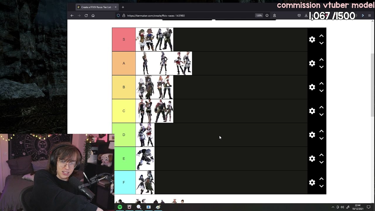The width and height of the screenshot is (375, 211).
Task: Move S tier row down
Action: click(x=321, y=43)
